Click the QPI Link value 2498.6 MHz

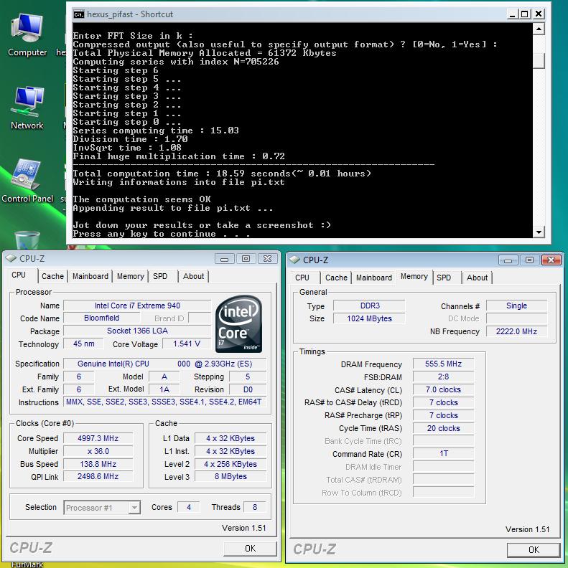click(x=98, y=476)
